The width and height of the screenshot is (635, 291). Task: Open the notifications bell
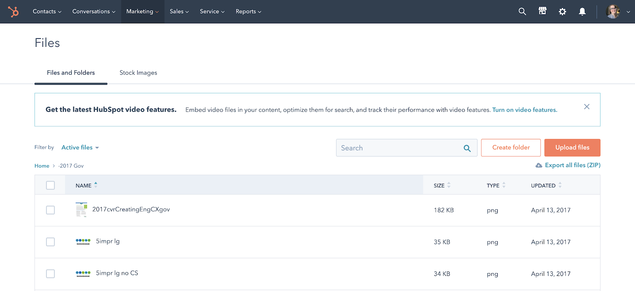tap(582, 12)
